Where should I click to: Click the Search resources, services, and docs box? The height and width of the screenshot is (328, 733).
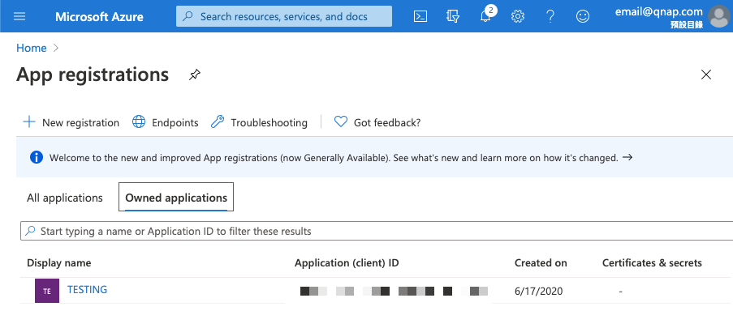[x=284, y=16]
